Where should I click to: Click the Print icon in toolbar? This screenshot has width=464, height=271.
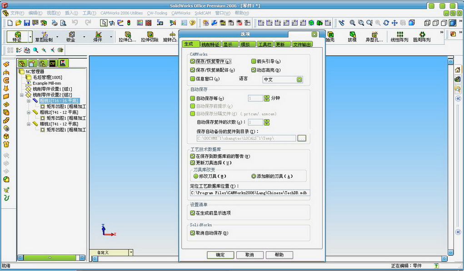(55, 23)
